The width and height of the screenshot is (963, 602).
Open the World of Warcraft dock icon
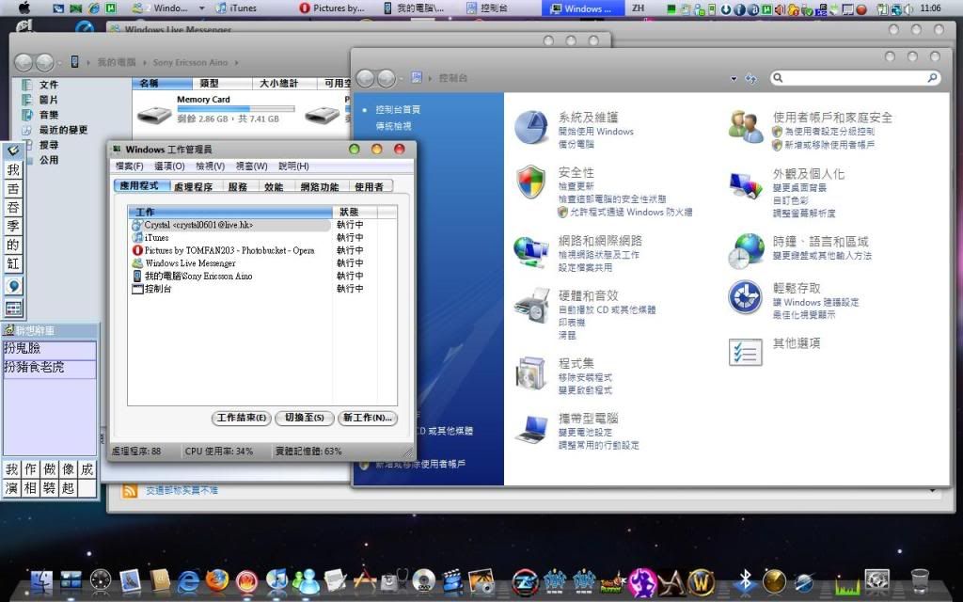pos(702,581)
